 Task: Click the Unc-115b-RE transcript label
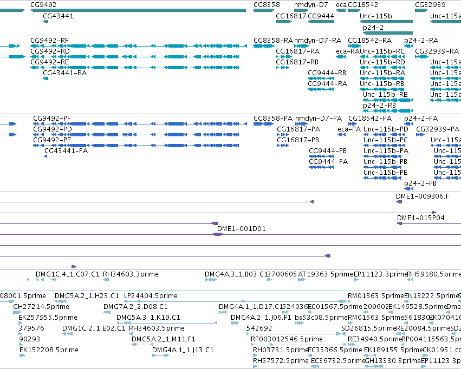click(x=385, y=95)
